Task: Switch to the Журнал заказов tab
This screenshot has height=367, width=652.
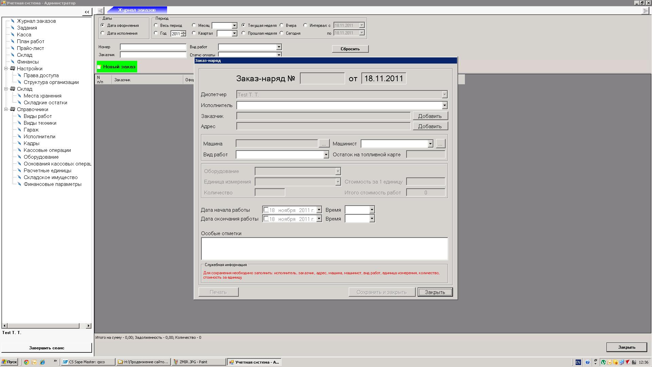Action: 137,10
